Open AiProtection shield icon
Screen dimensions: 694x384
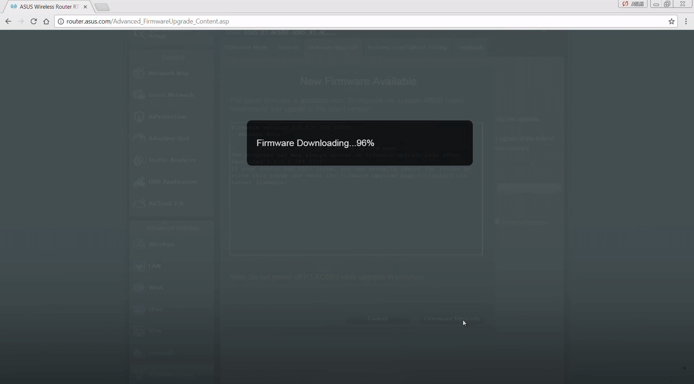pyautogui.click(x=139, y=116)
